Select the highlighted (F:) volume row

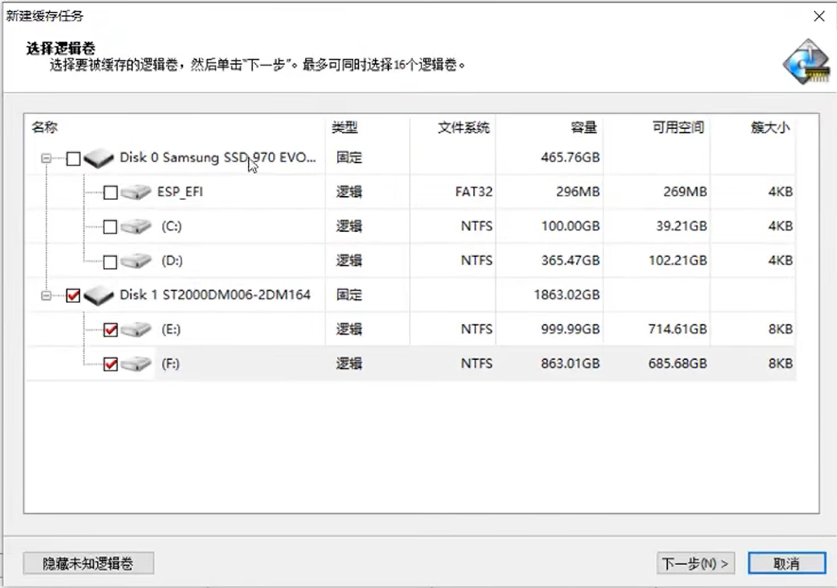click(x=400, y=364)
